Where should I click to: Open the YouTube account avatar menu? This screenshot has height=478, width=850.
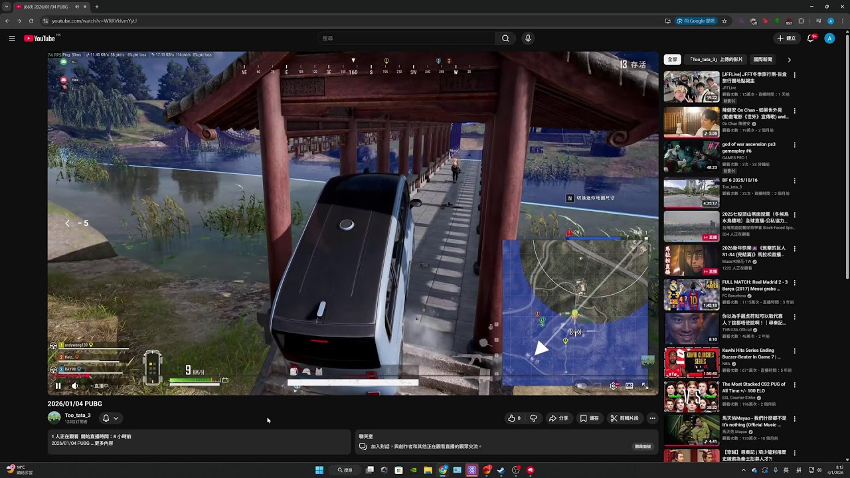829,39
